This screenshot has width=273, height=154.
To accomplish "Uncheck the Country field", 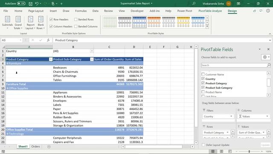I will [203, 79].
